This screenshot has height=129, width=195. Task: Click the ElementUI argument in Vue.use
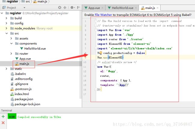click(x=116, y=58)
